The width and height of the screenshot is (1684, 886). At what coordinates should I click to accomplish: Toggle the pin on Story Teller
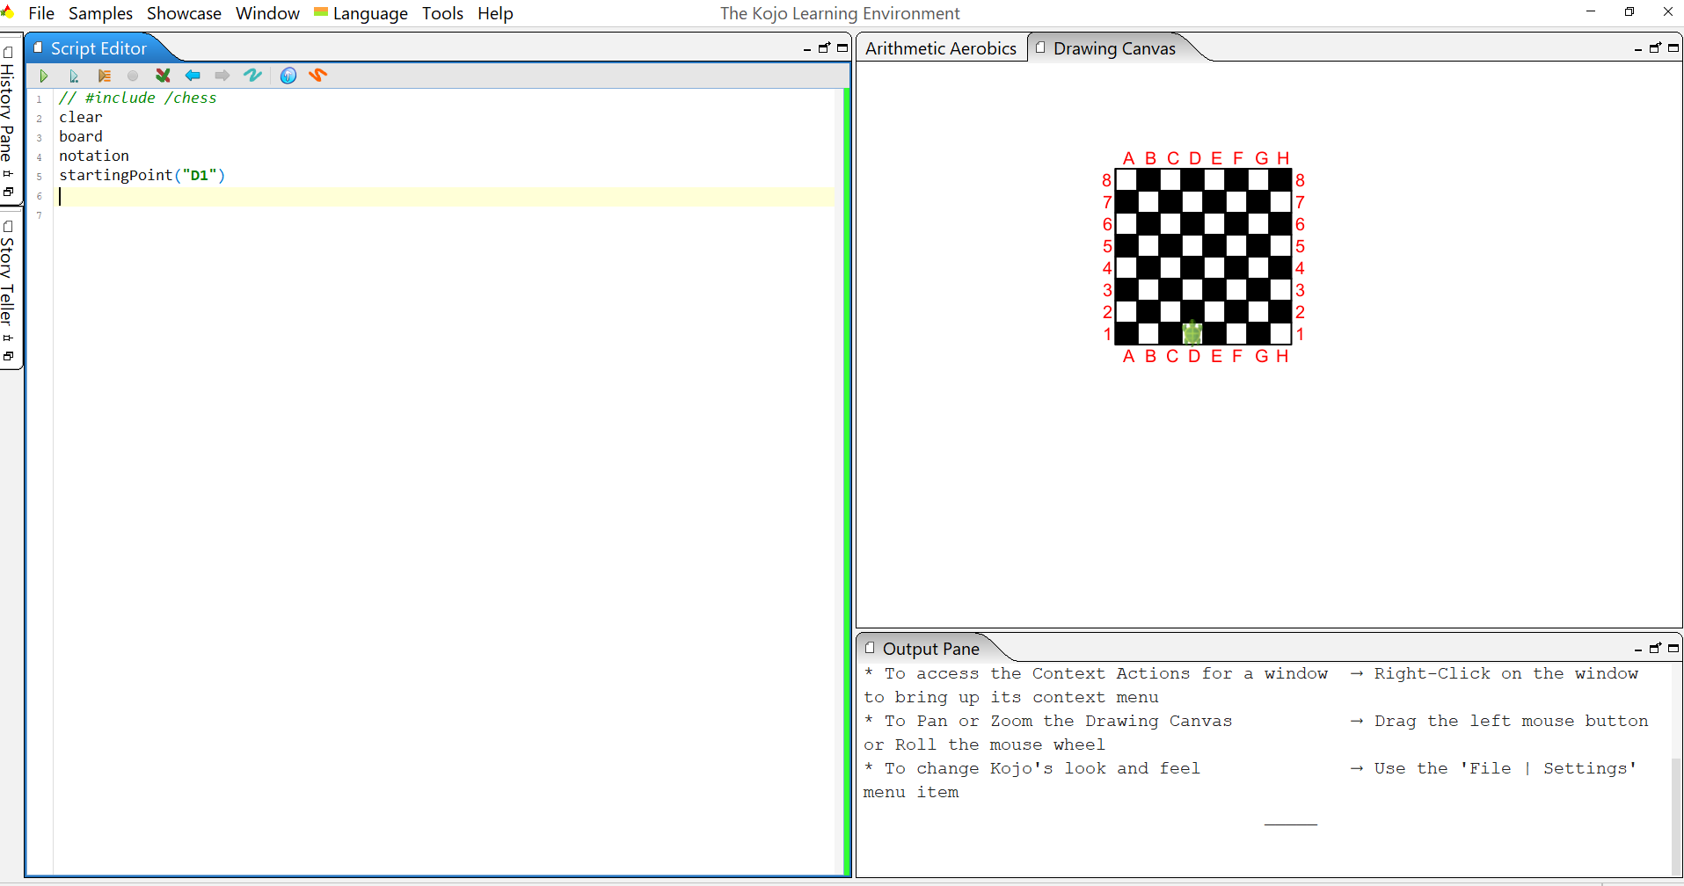coord(8,338)
